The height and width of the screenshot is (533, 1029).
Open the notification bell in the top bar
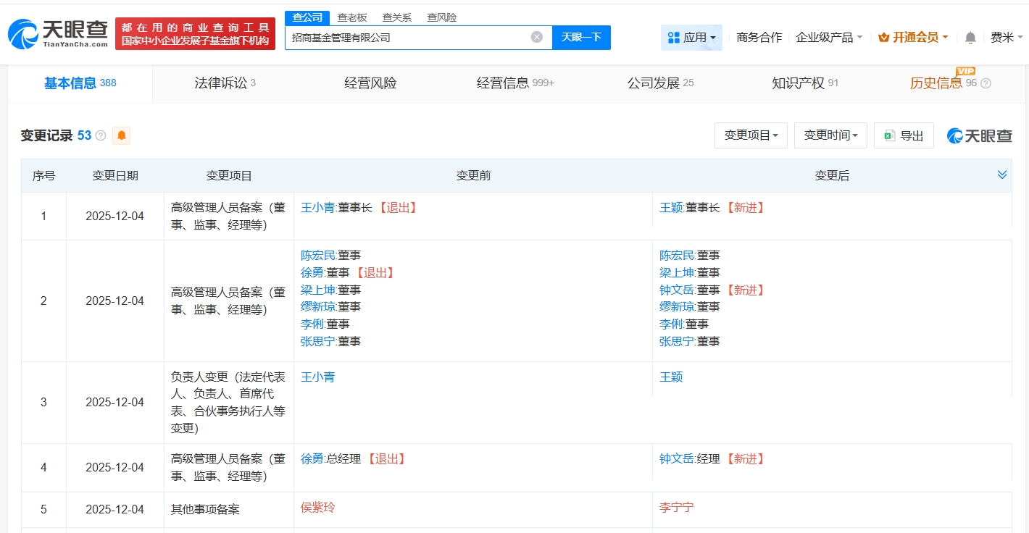(970, 38)
